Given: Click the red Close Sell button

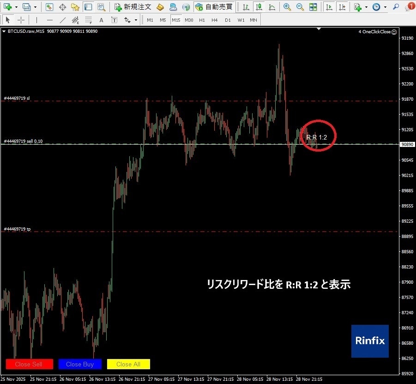Looking at the screenshot, I should (29, 364).
